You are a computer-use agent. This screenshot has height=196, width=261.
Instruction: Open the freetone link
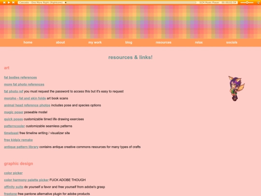[10, 194]
